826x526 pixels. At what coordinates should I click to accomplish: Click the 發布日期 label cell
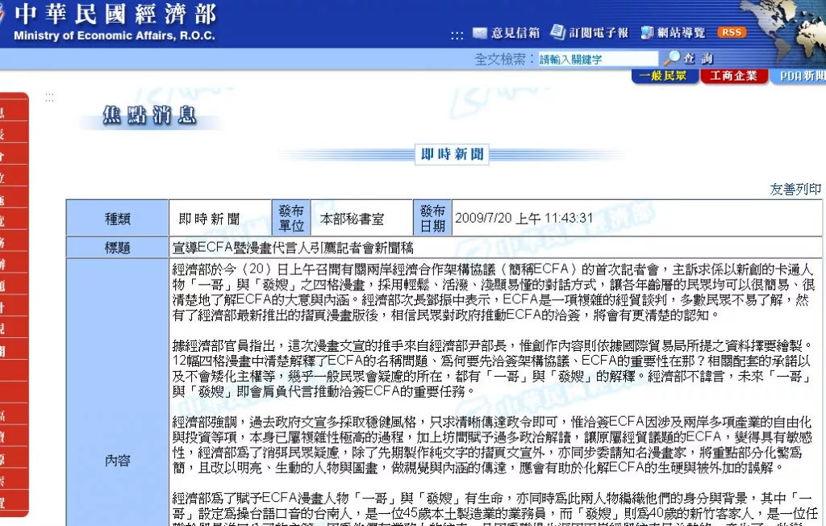[432, 218]
